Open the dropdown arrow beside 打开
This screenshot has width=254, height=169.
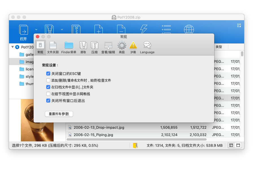[x=36, y=29]
